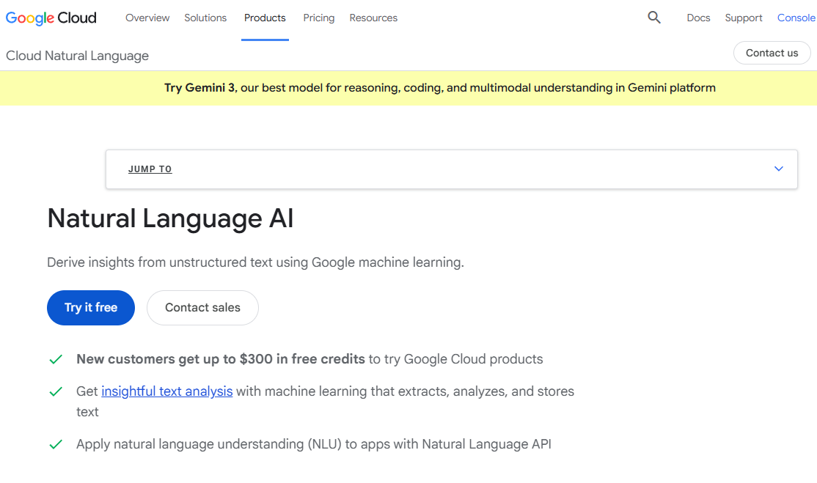Follow the insightful text analysis link
817x483 pixels.
click(x=166, y=391)
